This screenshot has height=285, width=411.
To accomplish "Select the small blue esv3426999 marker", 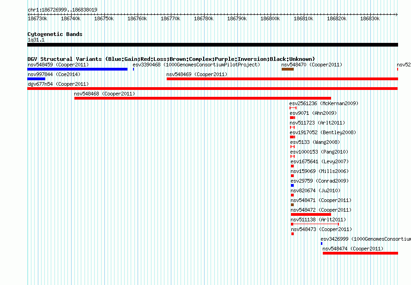I will 321,243.
